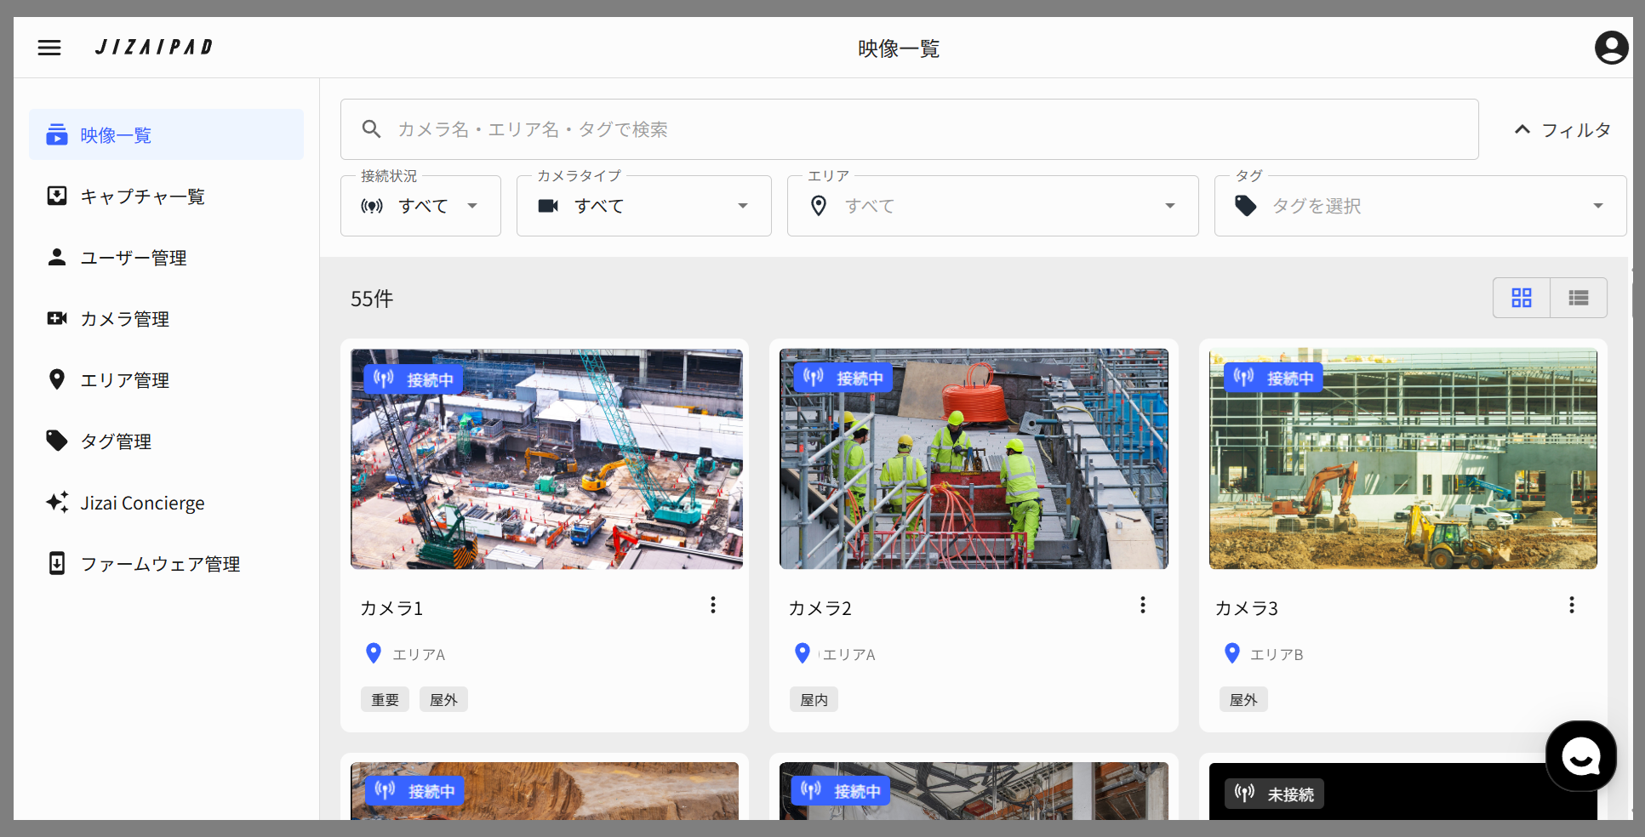This screenshot has height=837, width=1645.
Task: Focus the camera search input field
Action: pos(910,129)
